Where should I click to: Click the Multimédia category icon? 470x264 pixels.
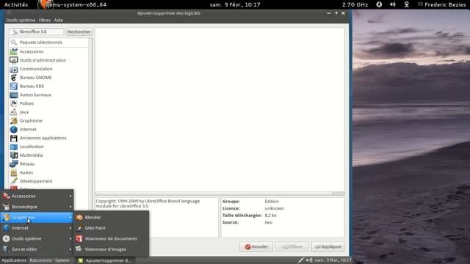13,155
